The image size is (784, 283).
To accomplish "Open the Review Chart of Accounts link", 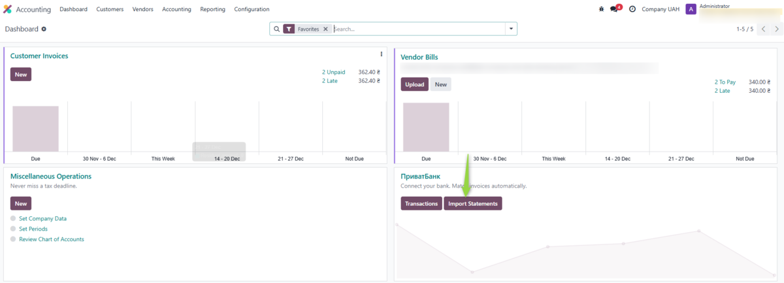I will pyautogui.click(x=51, y=239).
